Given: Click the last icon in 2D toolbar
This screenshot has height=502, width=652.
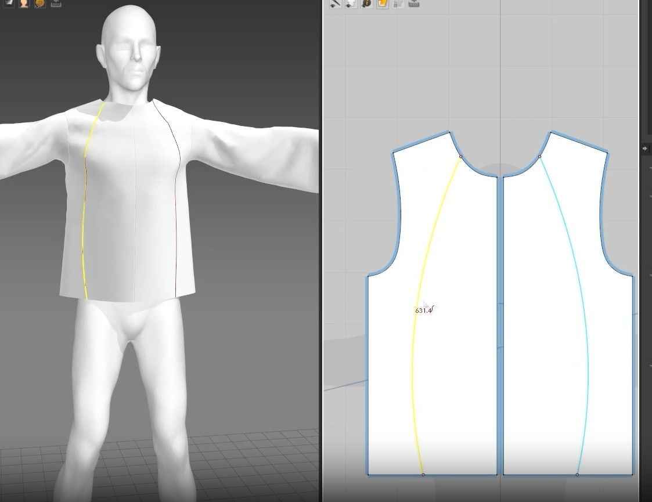Looking at the screenshot, I should (414, 3).
